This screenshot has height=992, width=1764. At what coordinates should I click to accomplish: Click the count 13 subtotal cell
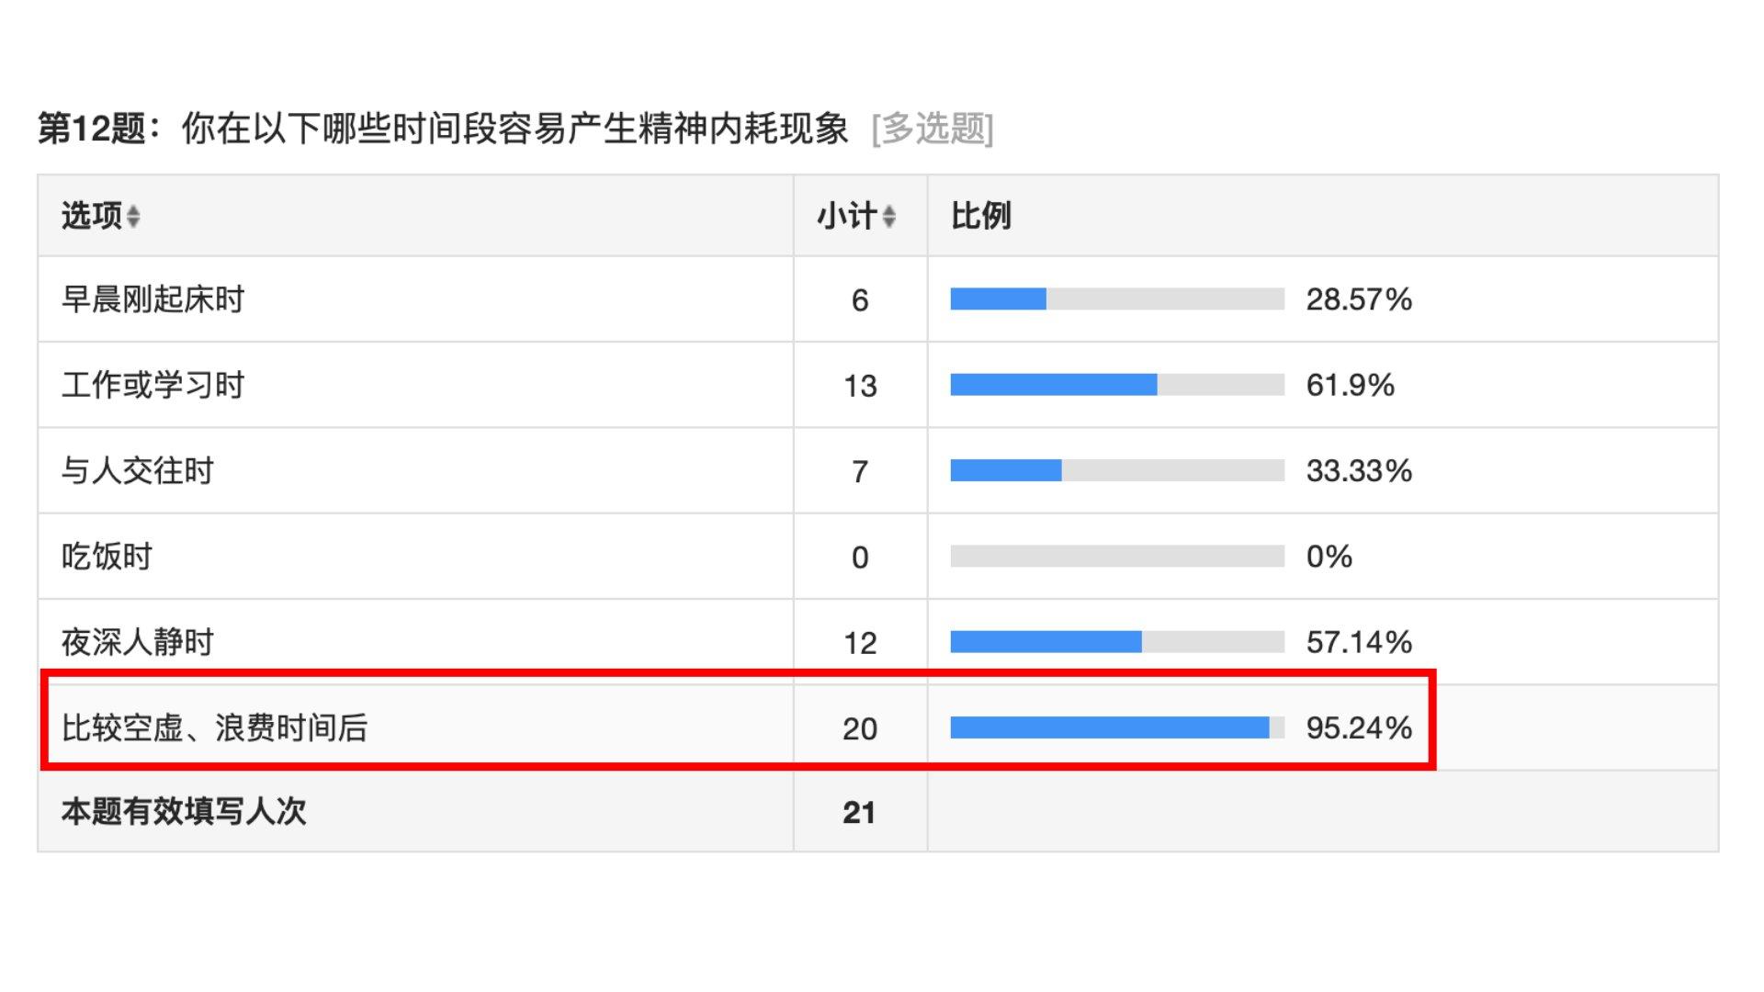[859, 386]
